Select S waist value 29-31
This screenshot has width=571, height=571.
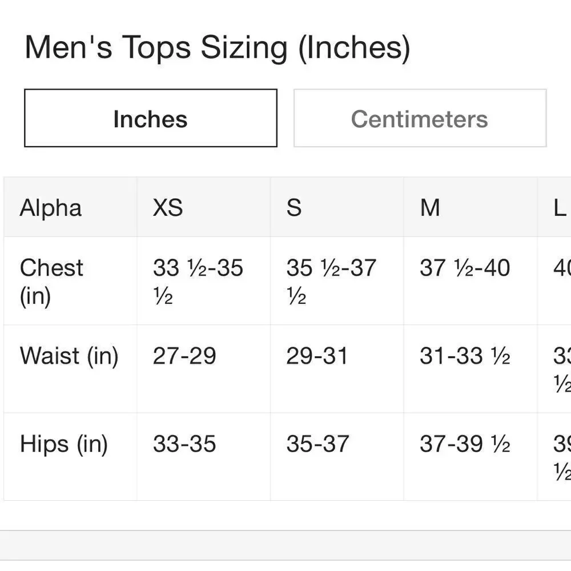[x=317, y=356]
